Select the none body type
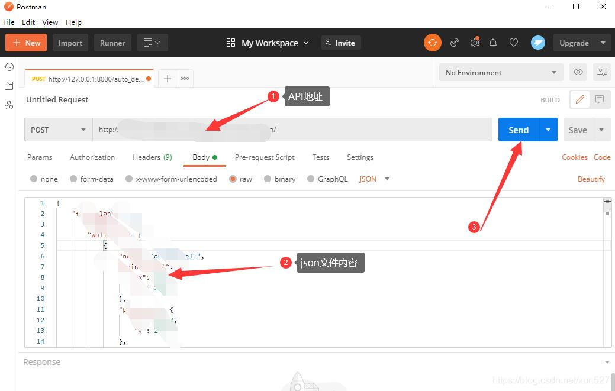Screen dimensions: 615x391 (44, 179)
